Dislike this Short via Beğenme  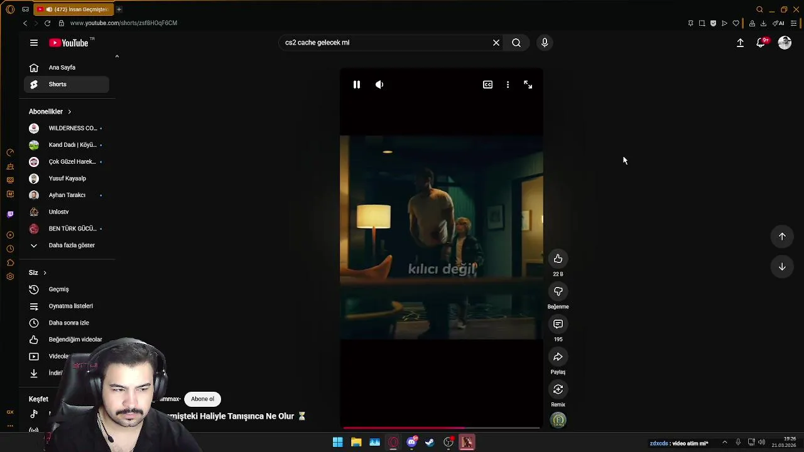(558, 291)
